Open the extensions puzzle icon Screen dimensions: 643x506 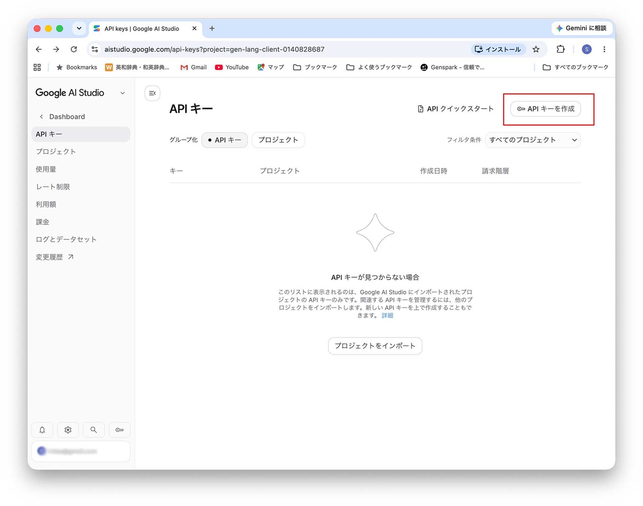[x=560, y=49]
